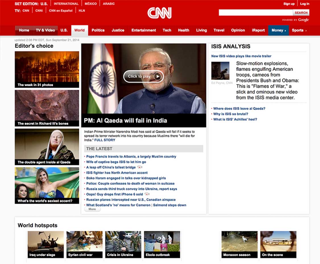Select the Arabic edition
This screenshot has width=320, height=264.
click(x=109, y=4)
